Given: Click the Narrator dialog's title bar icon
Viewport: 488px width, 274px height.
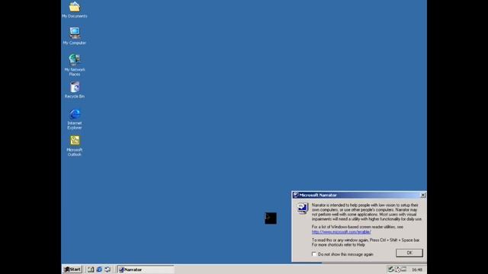Looking at the screenshot, I should [x=296, y=195].
